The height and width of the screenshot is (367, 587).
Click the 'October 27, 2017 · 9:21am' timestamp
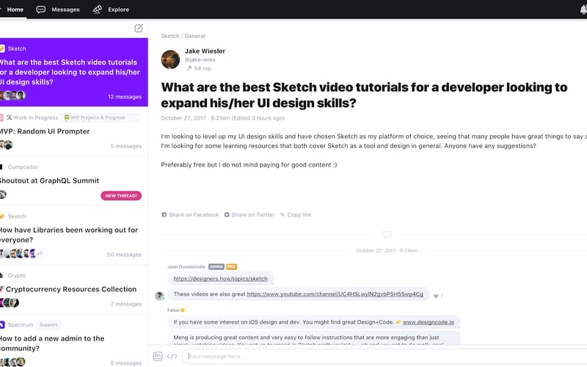click(195, 118)
